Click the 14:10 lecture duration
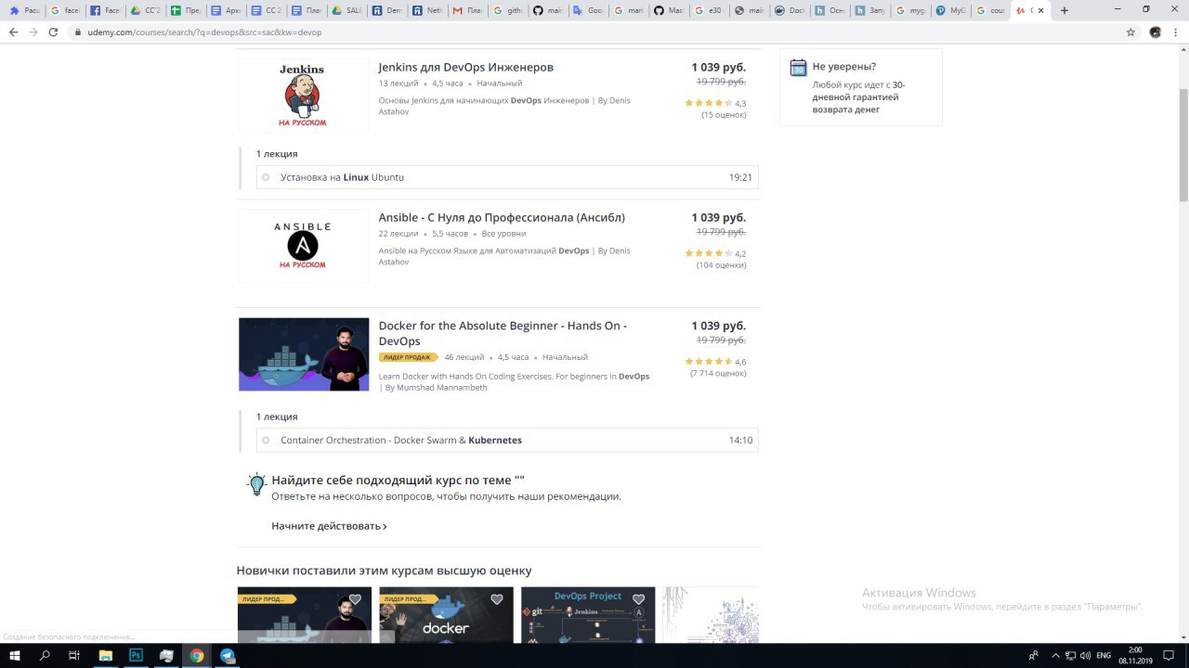 740,441
